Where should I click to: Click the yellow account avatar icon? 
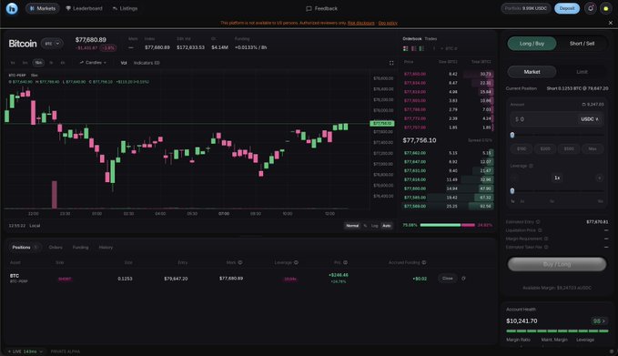pos(606,8)
